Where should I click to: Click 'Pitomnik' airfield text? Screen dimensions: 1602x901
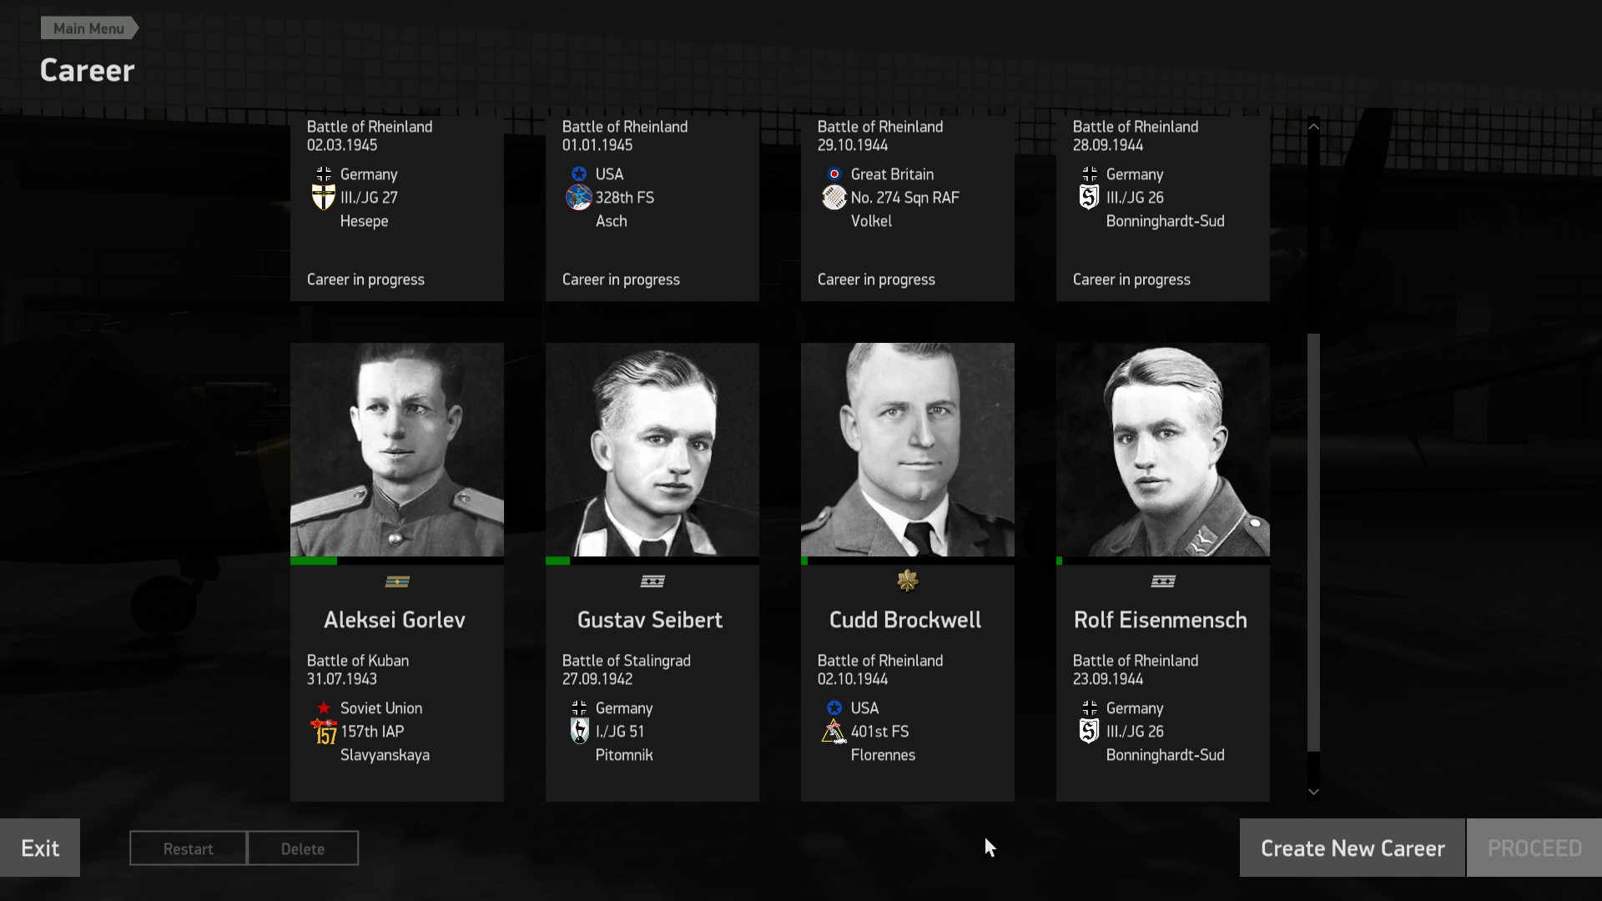(x=624, y=755)
